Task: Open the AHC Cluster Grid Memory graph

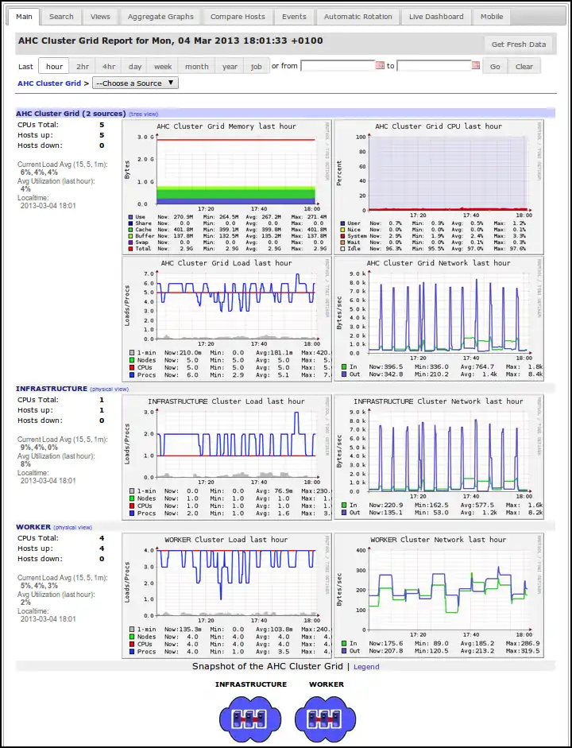Action: pyautogui.click(x=226, y=186)
